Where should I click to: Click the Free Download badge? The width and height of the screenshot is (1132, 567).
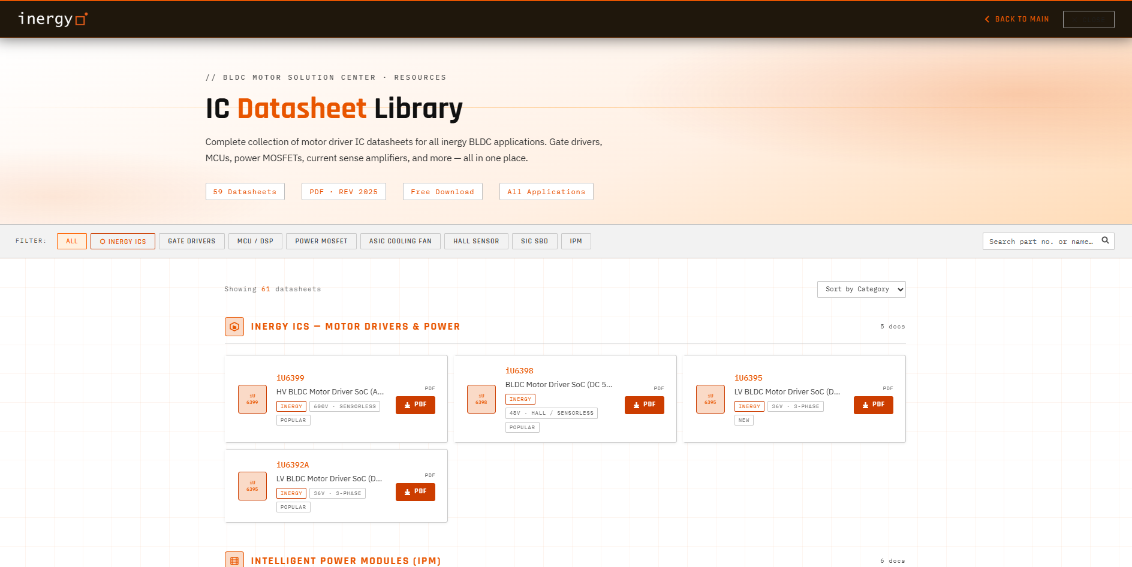(442, 192)
